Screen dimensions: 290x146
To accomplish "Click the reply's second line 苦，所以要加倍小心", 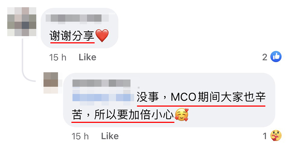I will coord(123,115).
